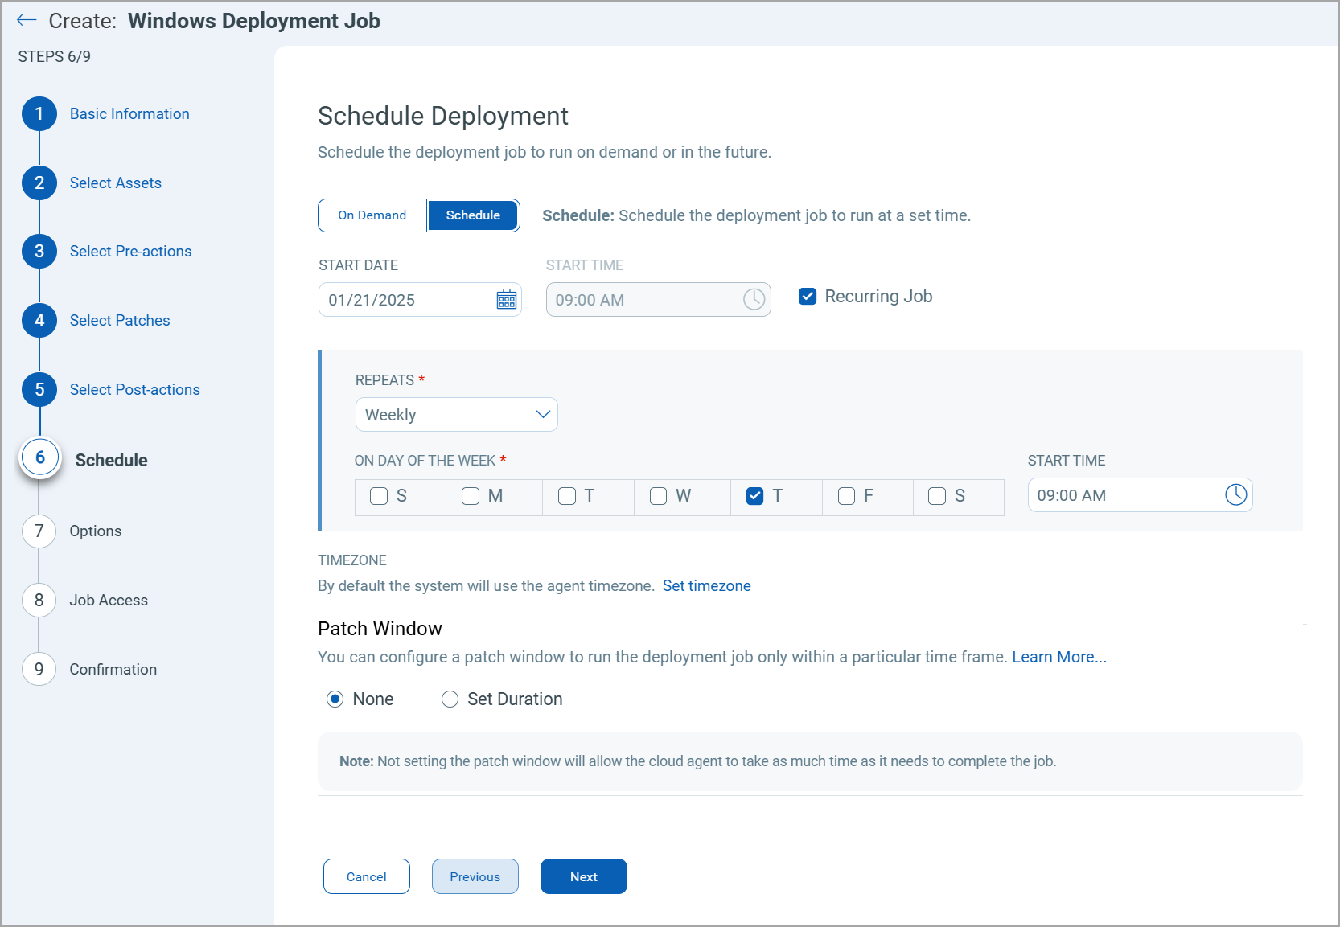
Task: Uncheck the Recurring Job checkbox
Action: point(808,297)
